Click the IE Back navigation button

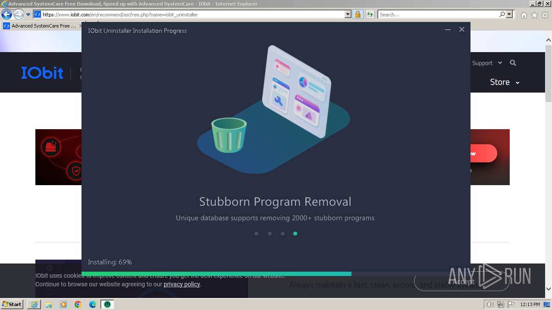coord(6,15)
